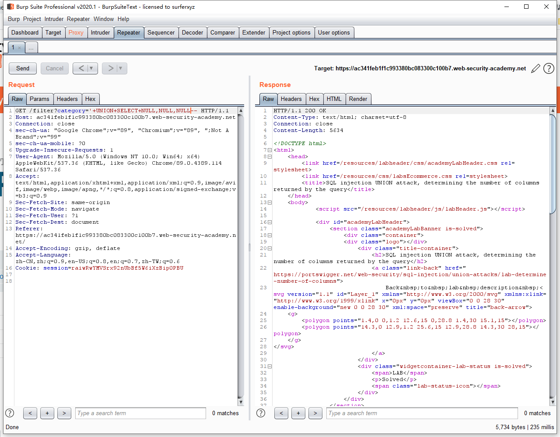Open the Burp menu
This screenshot has height=437, width=560.
tap(14, 19)
